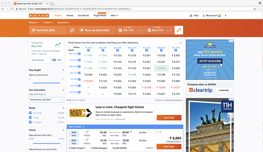Click Vasco da Gama (GOI) destination field
The height and width of the screenshot is (152, 263).
(x=96, y=30)
